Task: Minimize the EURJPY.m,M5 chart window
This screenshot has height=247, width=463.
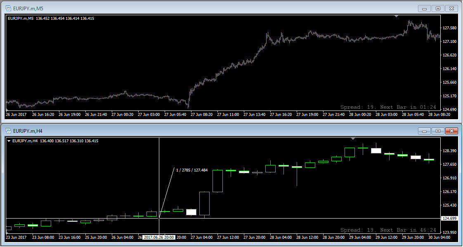Action: tap(425, 9)
